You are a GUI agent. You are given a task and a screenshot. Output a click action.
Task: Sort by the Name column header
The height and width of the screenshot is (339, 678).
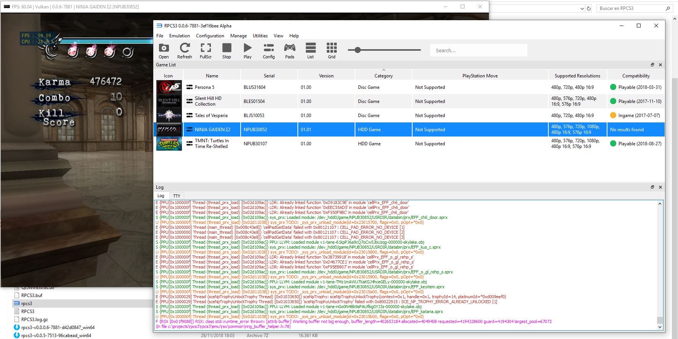pos(212,76)
